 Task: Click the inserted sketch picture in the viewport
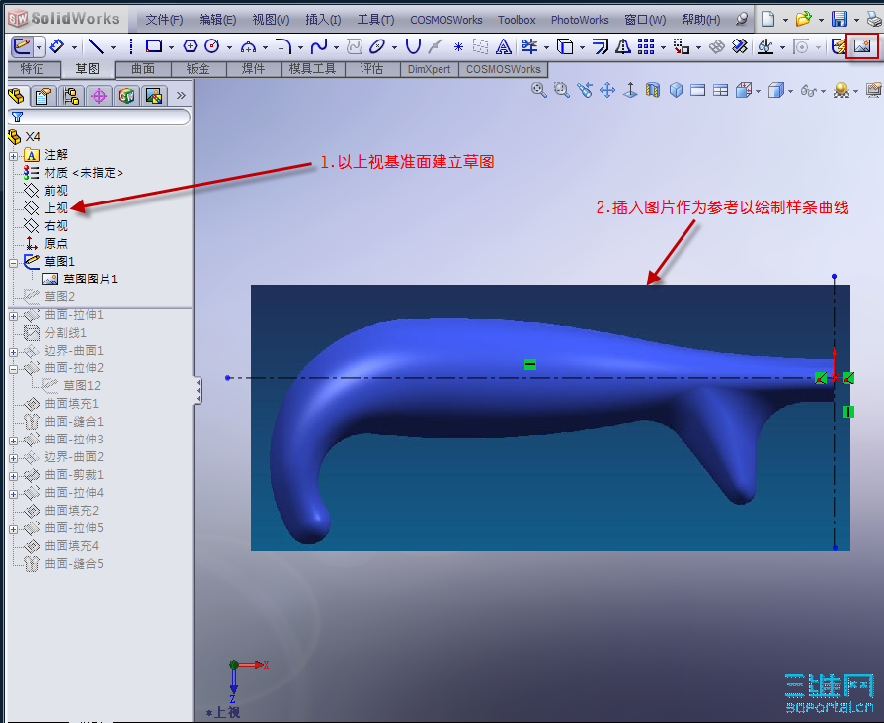pos(550,418)
